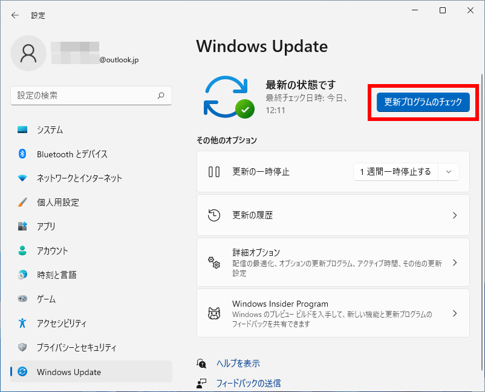Click the user profile avatar icon
Viewport: 485px width, 392px height.
click(28, 53)
